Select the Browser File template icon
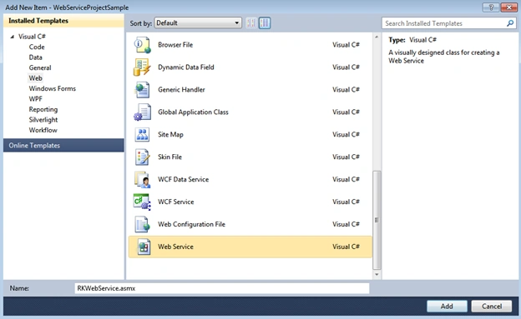521x319 pixels. [142, 45]
